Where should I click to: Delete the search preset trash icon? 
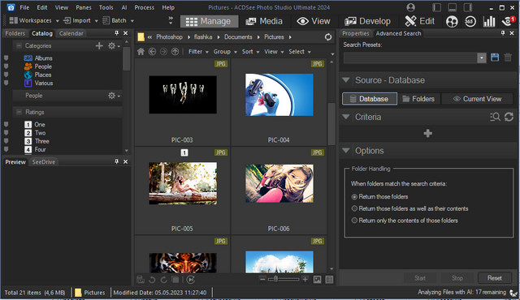coord(508,58)
